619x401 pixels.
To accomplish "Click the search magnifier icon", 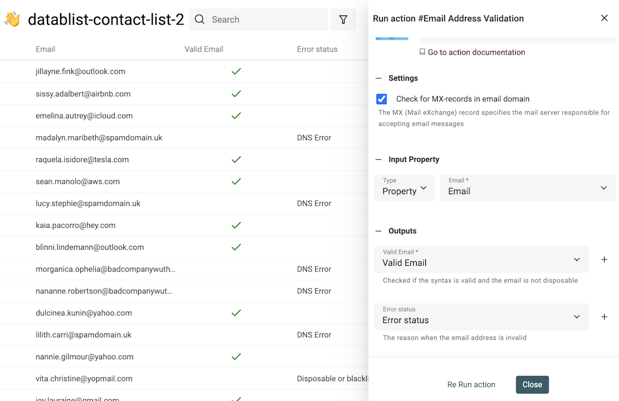I will (x=199, y=19).
